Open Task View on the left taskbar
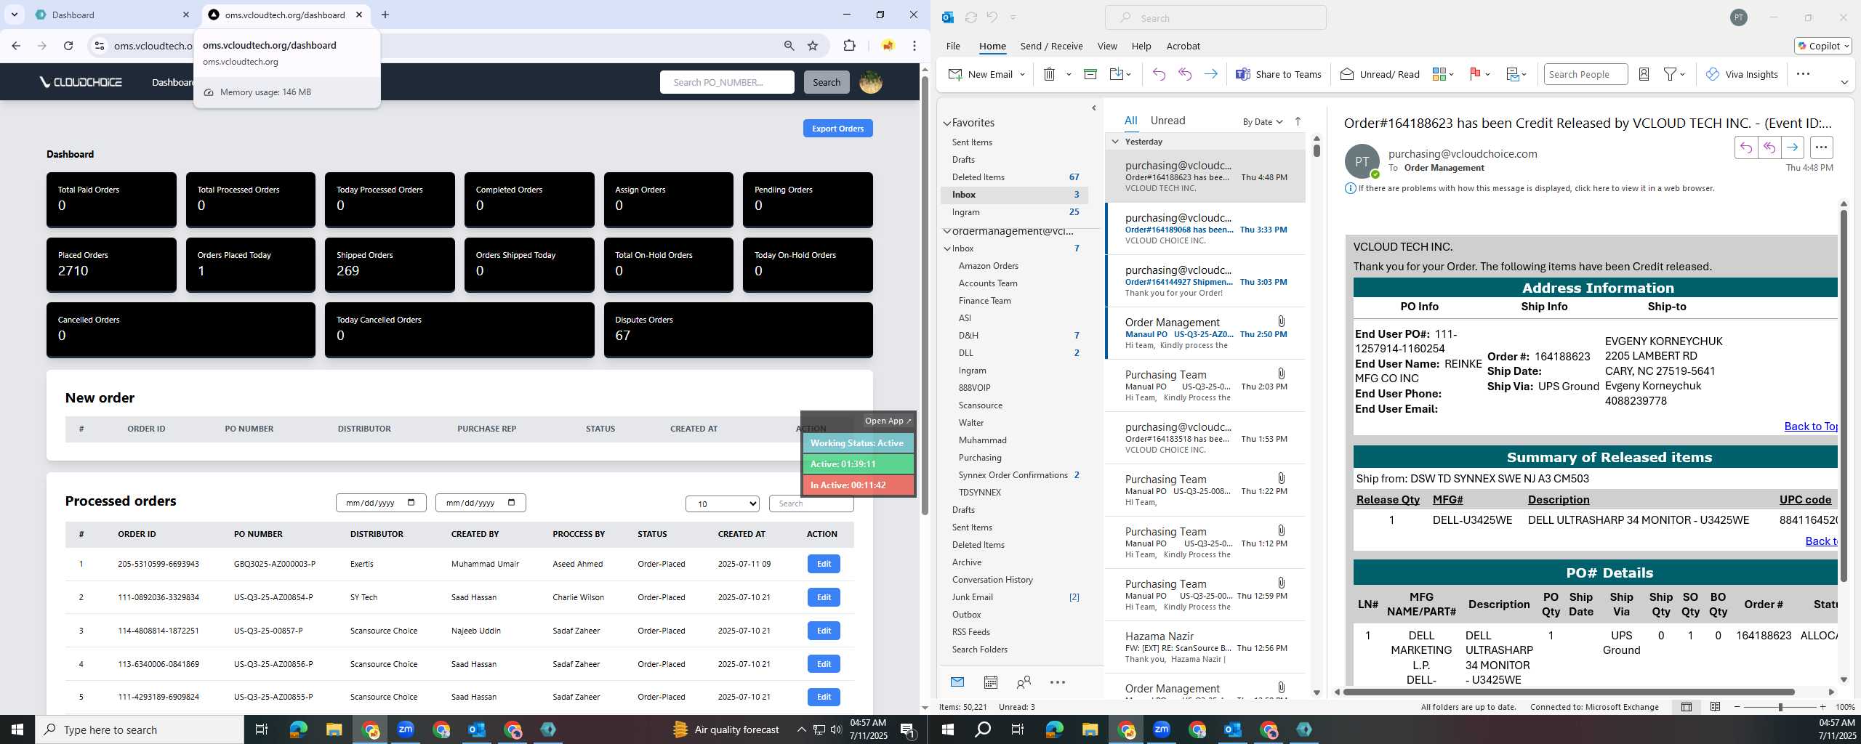 (262, 729)
